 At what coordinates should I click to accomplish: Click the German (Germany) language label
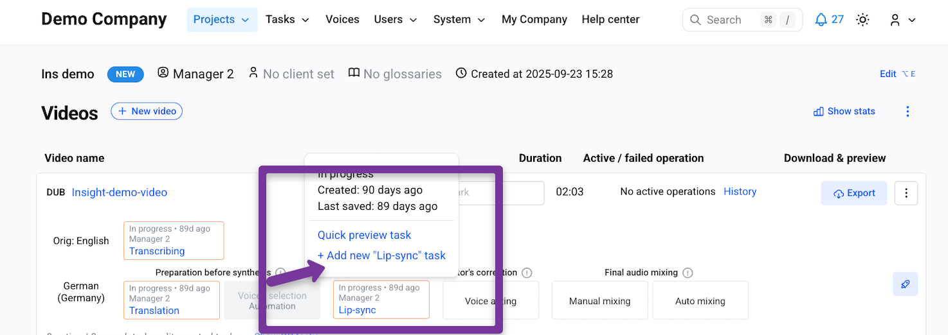tap(81, 292)
